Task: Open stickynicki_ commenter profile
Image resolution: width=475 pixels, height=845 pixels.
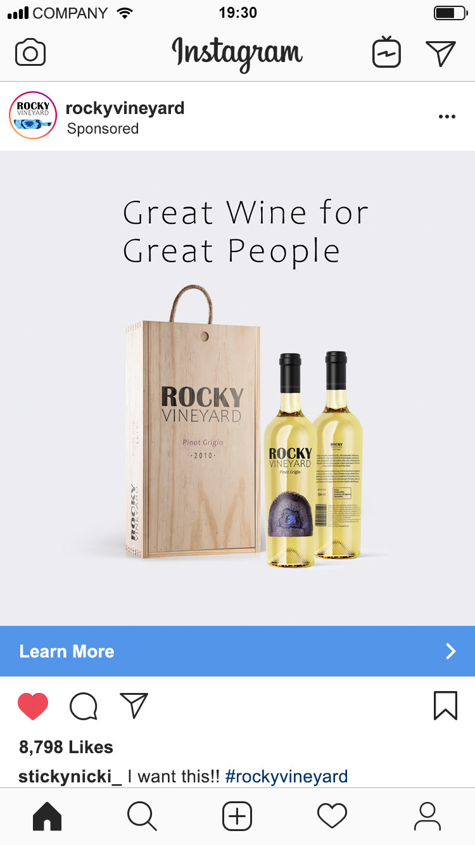Action: [x=70, y=777]
